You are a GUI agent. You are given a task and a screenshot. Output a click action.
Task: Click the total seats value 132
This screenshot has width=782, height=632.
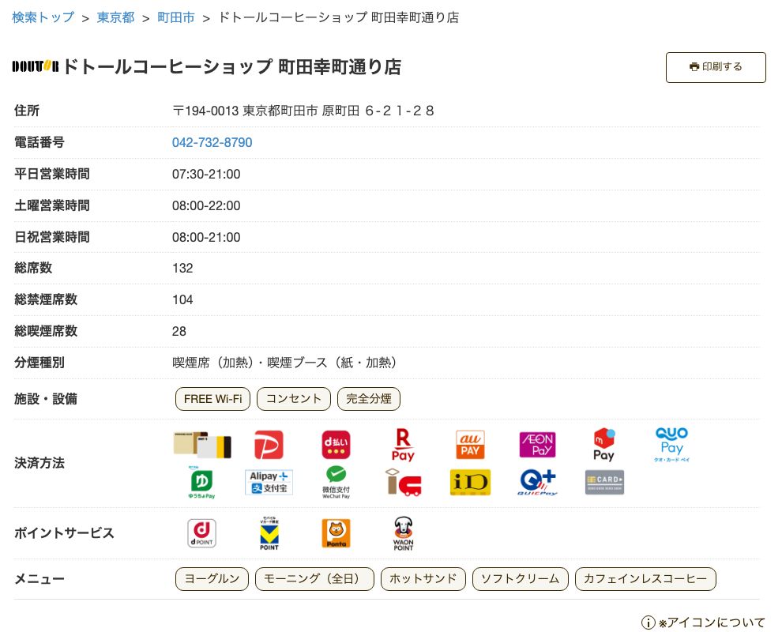coord(182,269)
